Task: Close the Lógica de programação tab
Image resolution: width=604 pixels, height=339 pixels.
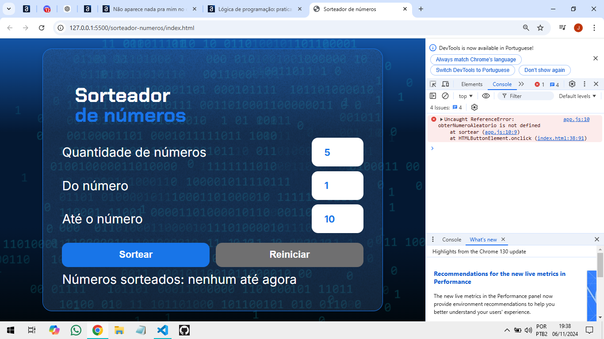Action: [x=300, y=9]
